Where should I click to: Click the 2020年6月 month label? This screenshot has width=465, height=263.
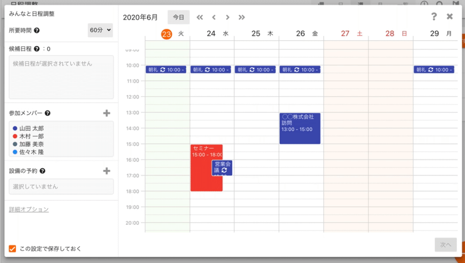point(140,17)
